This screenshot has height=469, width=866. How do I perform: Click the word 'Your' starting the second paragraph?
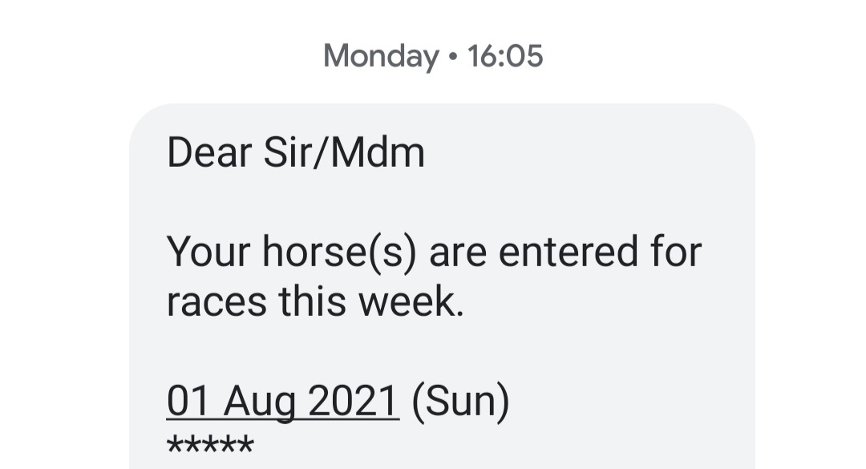click(x=208, y=252)
